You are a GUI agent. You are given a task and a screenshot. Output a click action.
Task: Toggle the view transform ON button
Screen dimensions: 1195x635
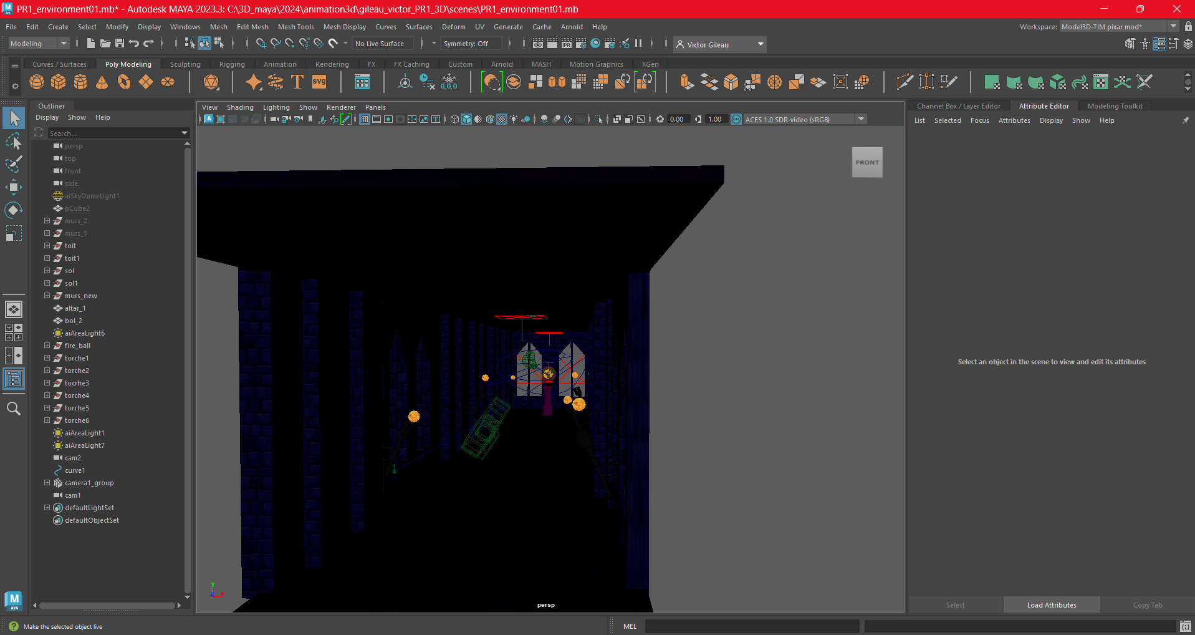(x=736, y=119)
